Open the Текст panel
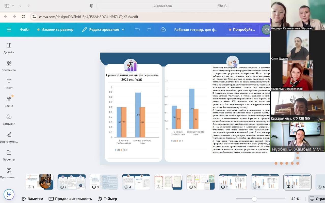Viewport: 325px width, 203px height. (x=9, y=84)
